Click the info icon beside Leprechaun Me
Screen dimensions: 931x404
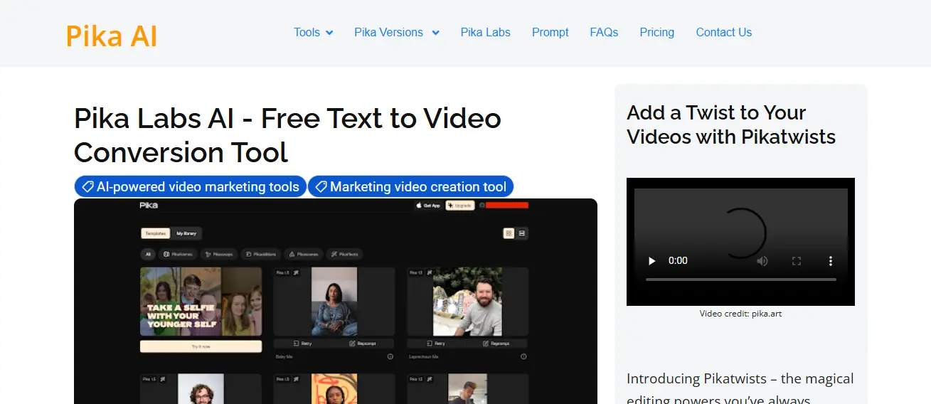click(523, 356)
